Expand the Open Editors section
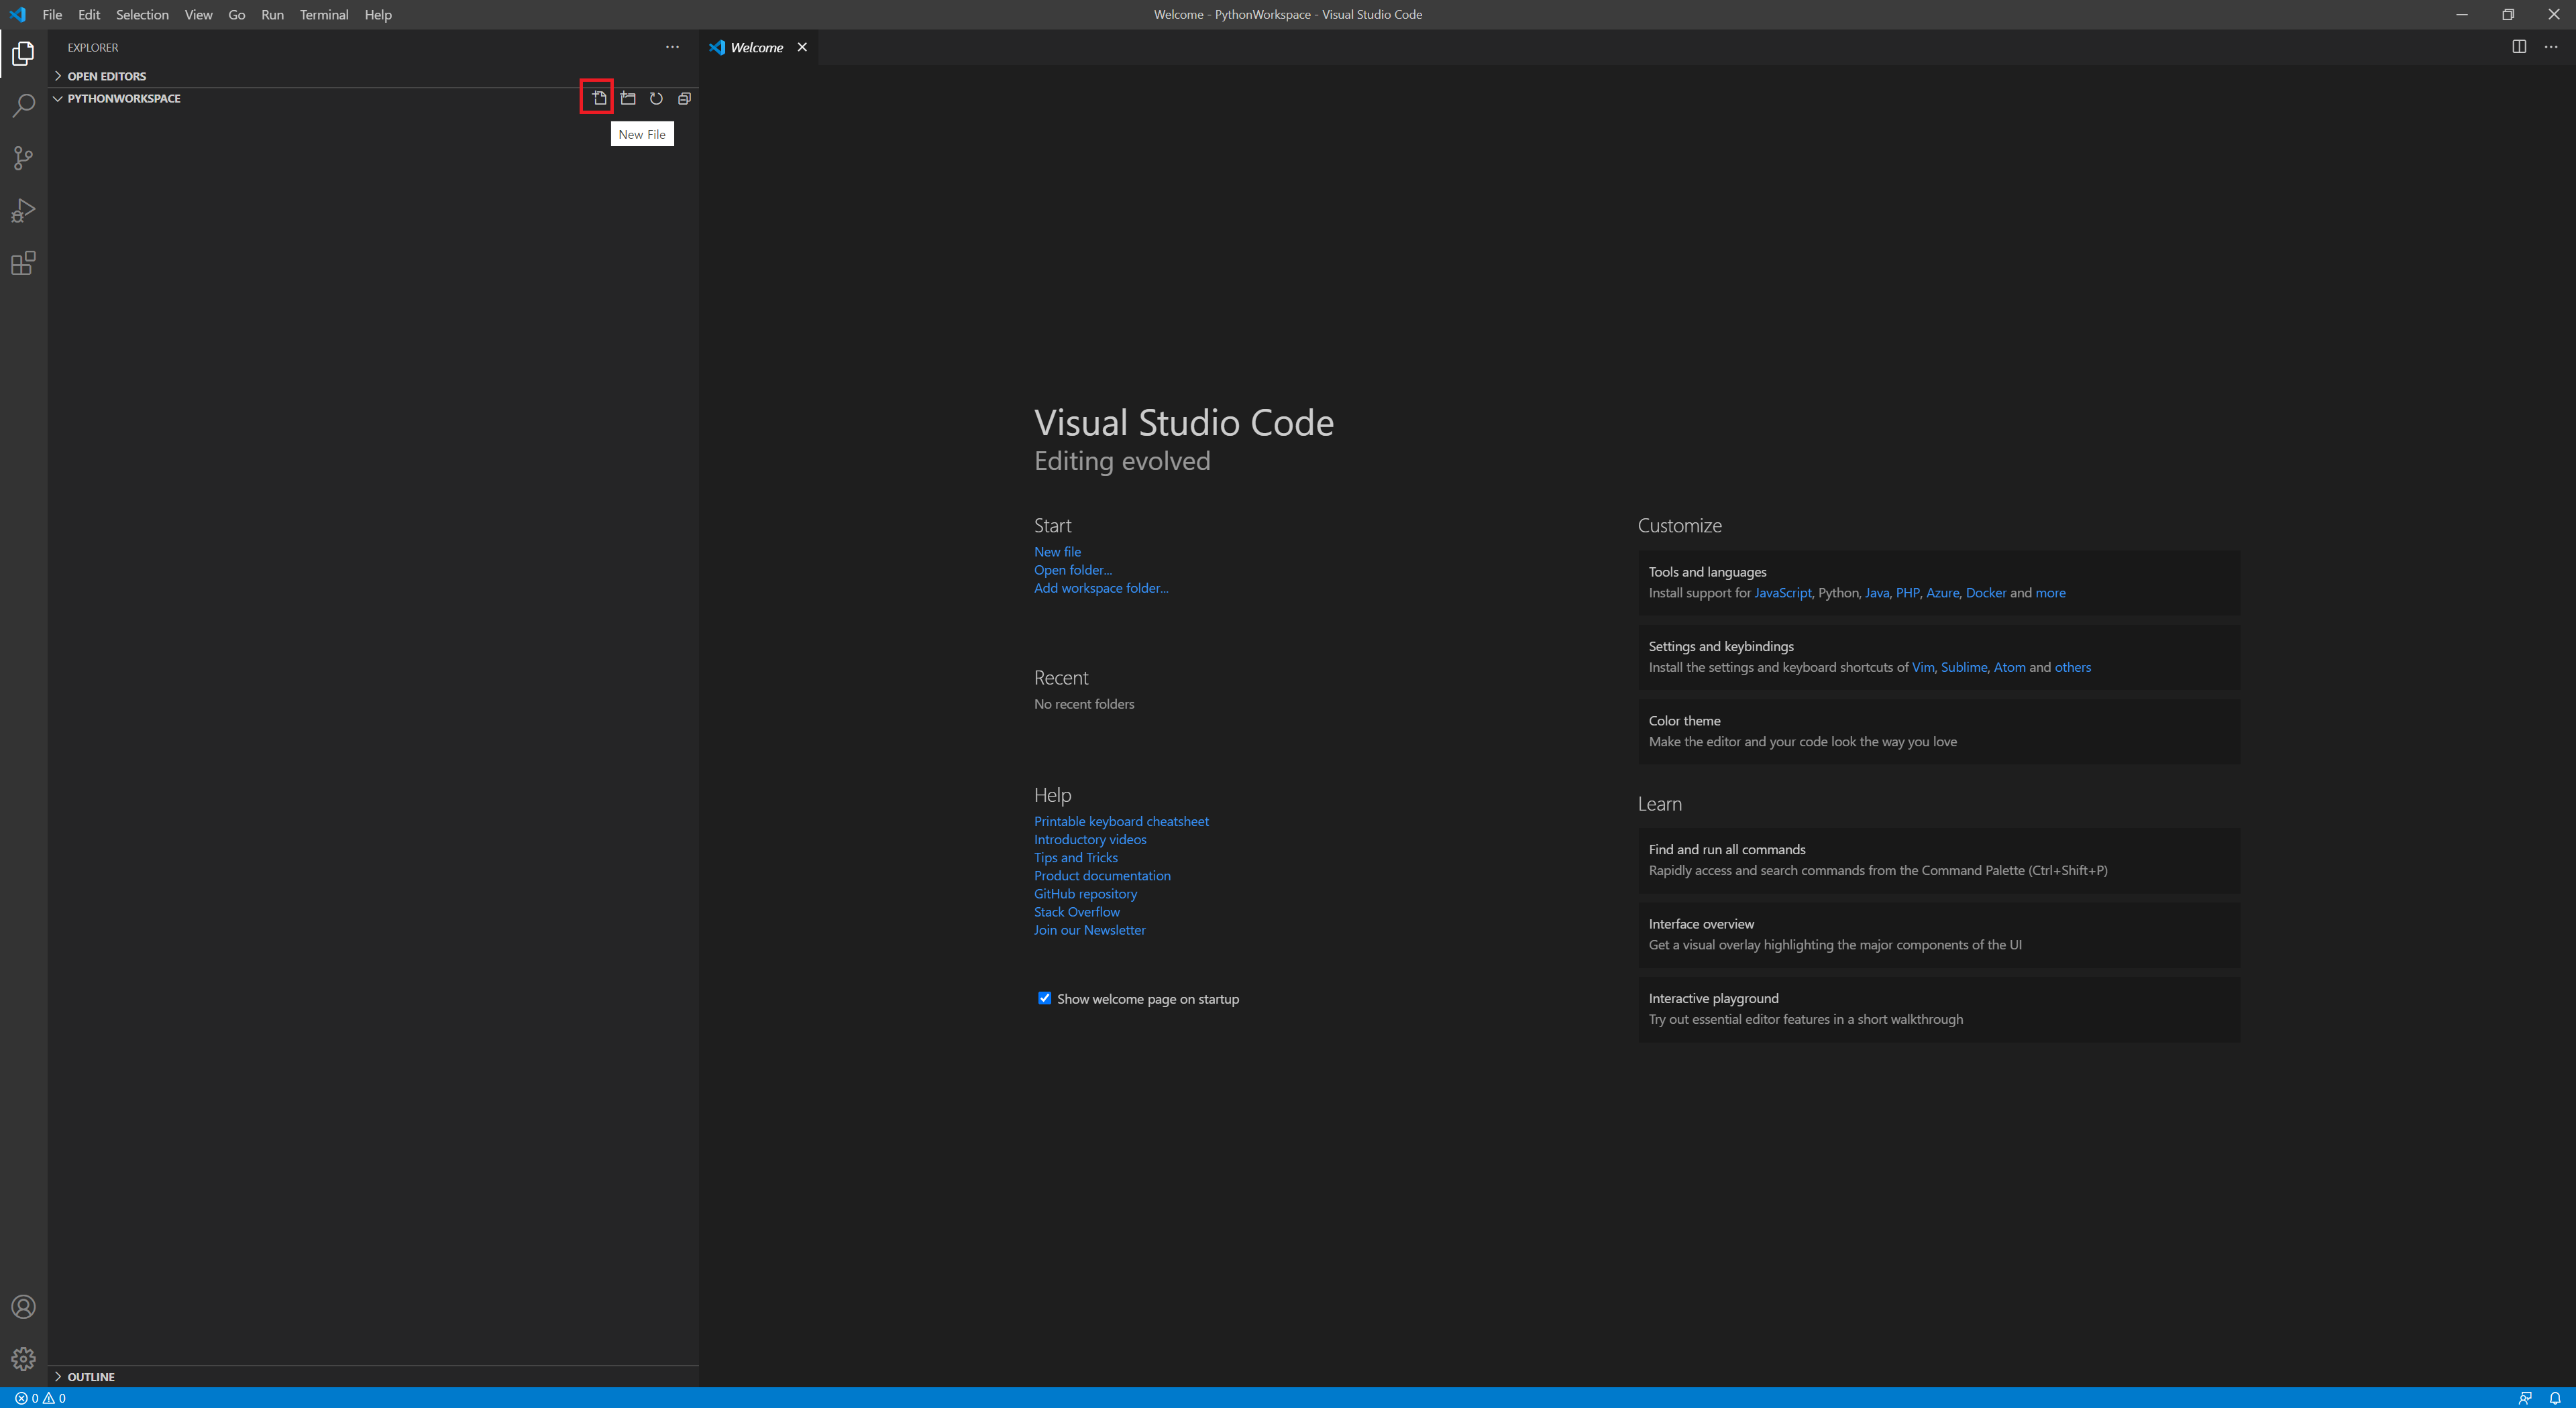This screenshot has height=1408, width=2576. tap(106, 76)
